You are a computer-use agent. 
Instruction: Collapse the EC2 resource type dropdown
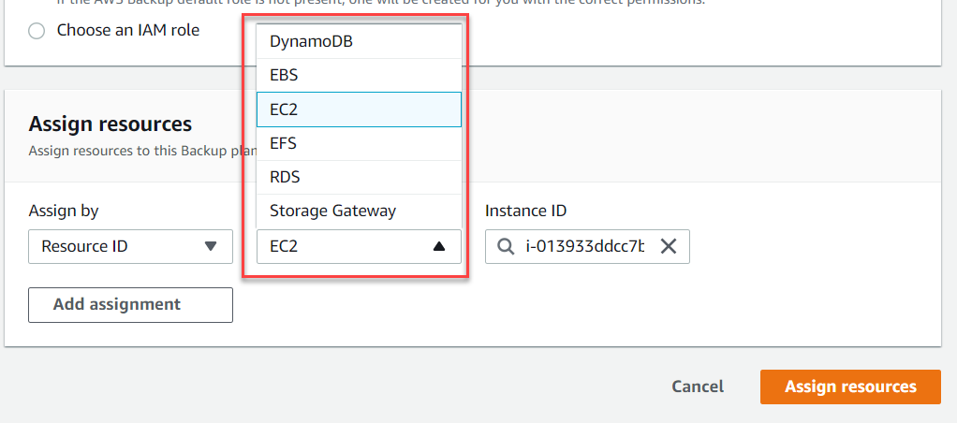coord(359,247)
